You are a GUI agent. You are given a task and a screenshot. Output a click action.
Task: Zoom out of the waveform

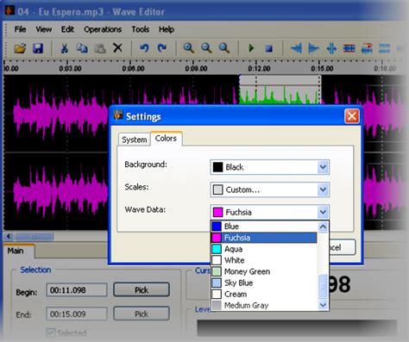click(206, 48)
